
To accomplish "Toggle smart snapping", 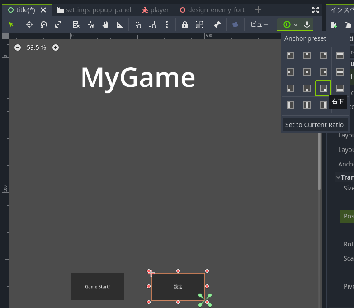I will pyautogui.click(x=138, y=24).
